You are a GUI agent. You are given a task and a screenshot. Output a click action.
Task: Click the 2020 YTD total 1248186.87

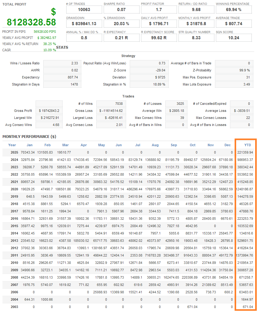244,189
